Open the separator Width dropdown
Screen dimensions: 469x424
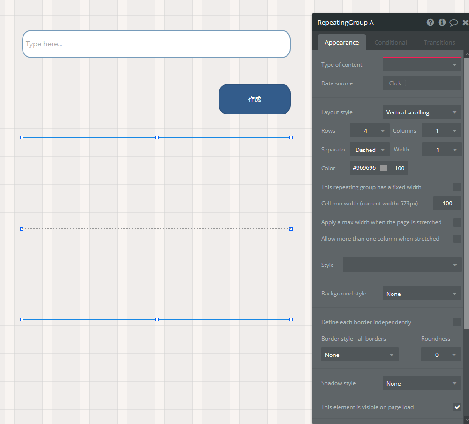point(441,150)
